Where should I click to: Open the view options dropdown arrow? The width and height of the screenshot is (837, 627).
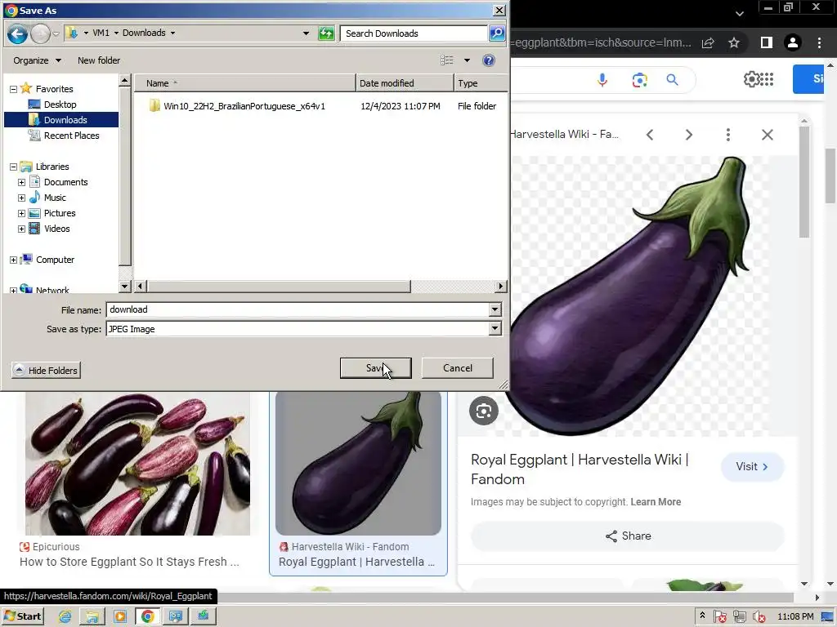click(467, 60)
